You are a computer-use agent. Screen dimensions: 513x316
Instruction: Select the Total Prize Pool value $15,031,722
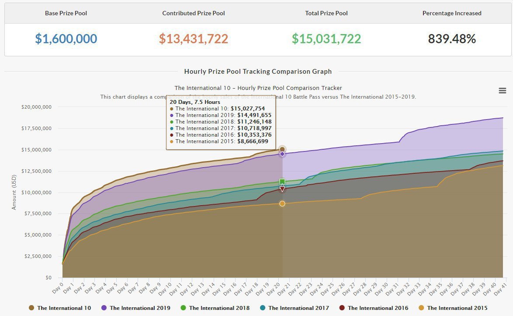(x=326, y=38)
